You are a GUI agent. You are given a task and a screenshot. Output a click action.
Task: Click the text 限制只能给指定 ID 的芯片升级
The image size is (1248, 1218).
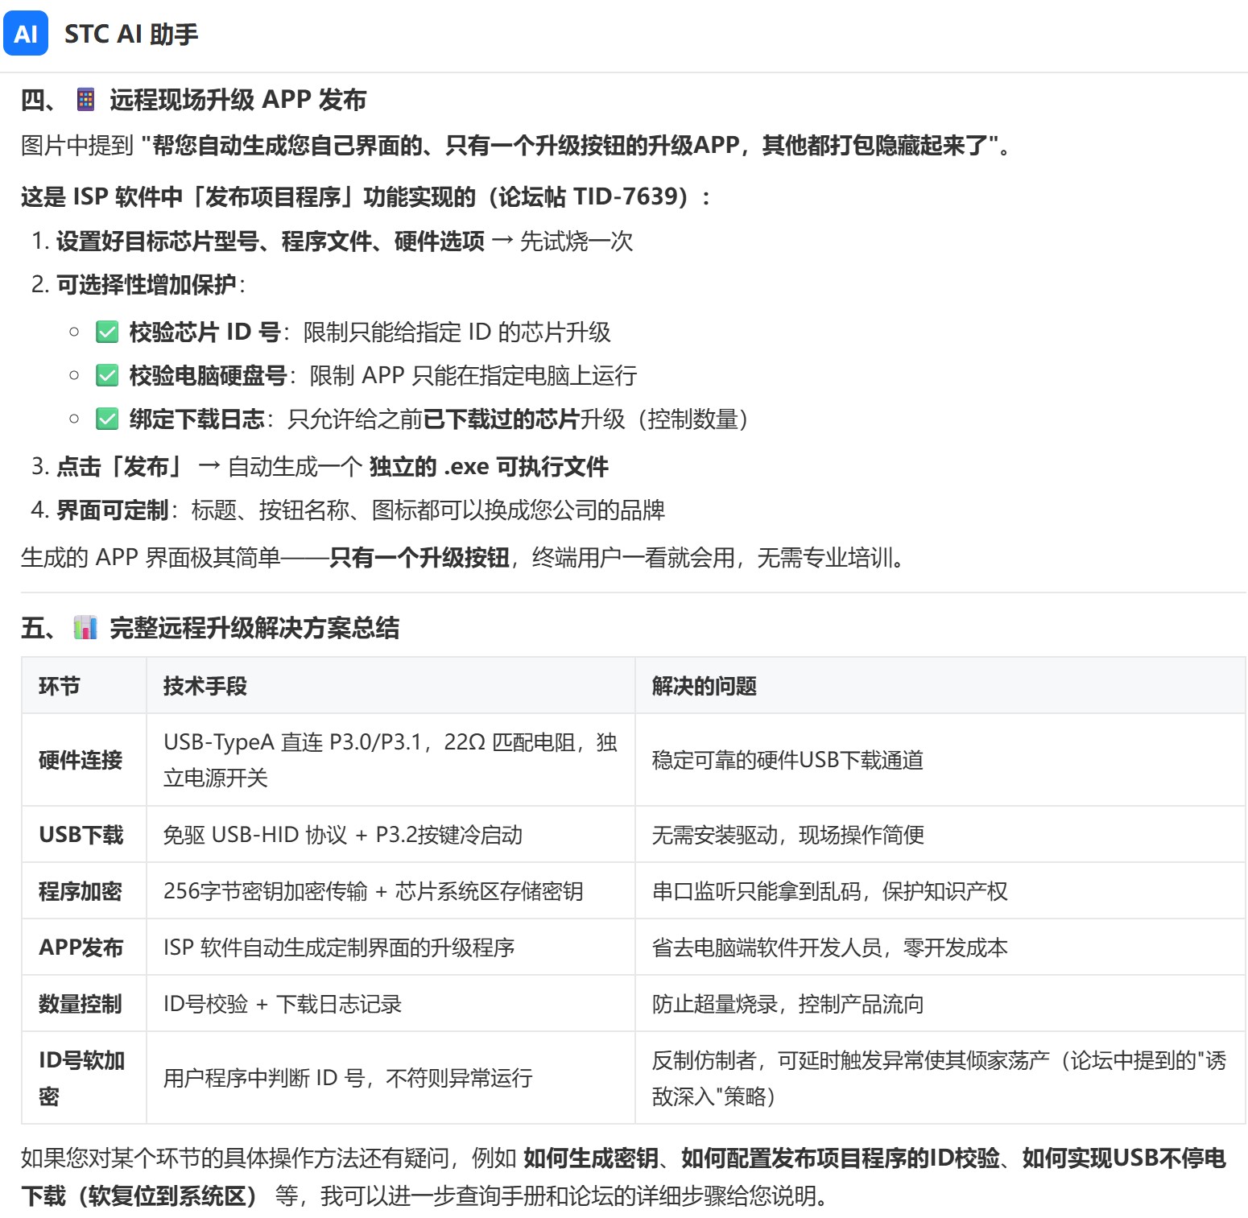(x=457, y=332)
